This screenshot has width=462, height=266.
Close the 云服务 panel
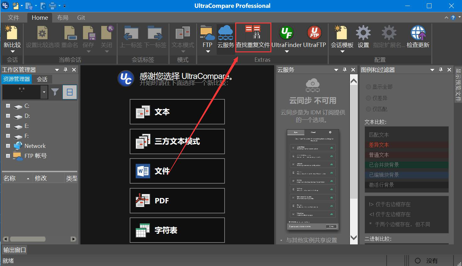tap(353, 70)
